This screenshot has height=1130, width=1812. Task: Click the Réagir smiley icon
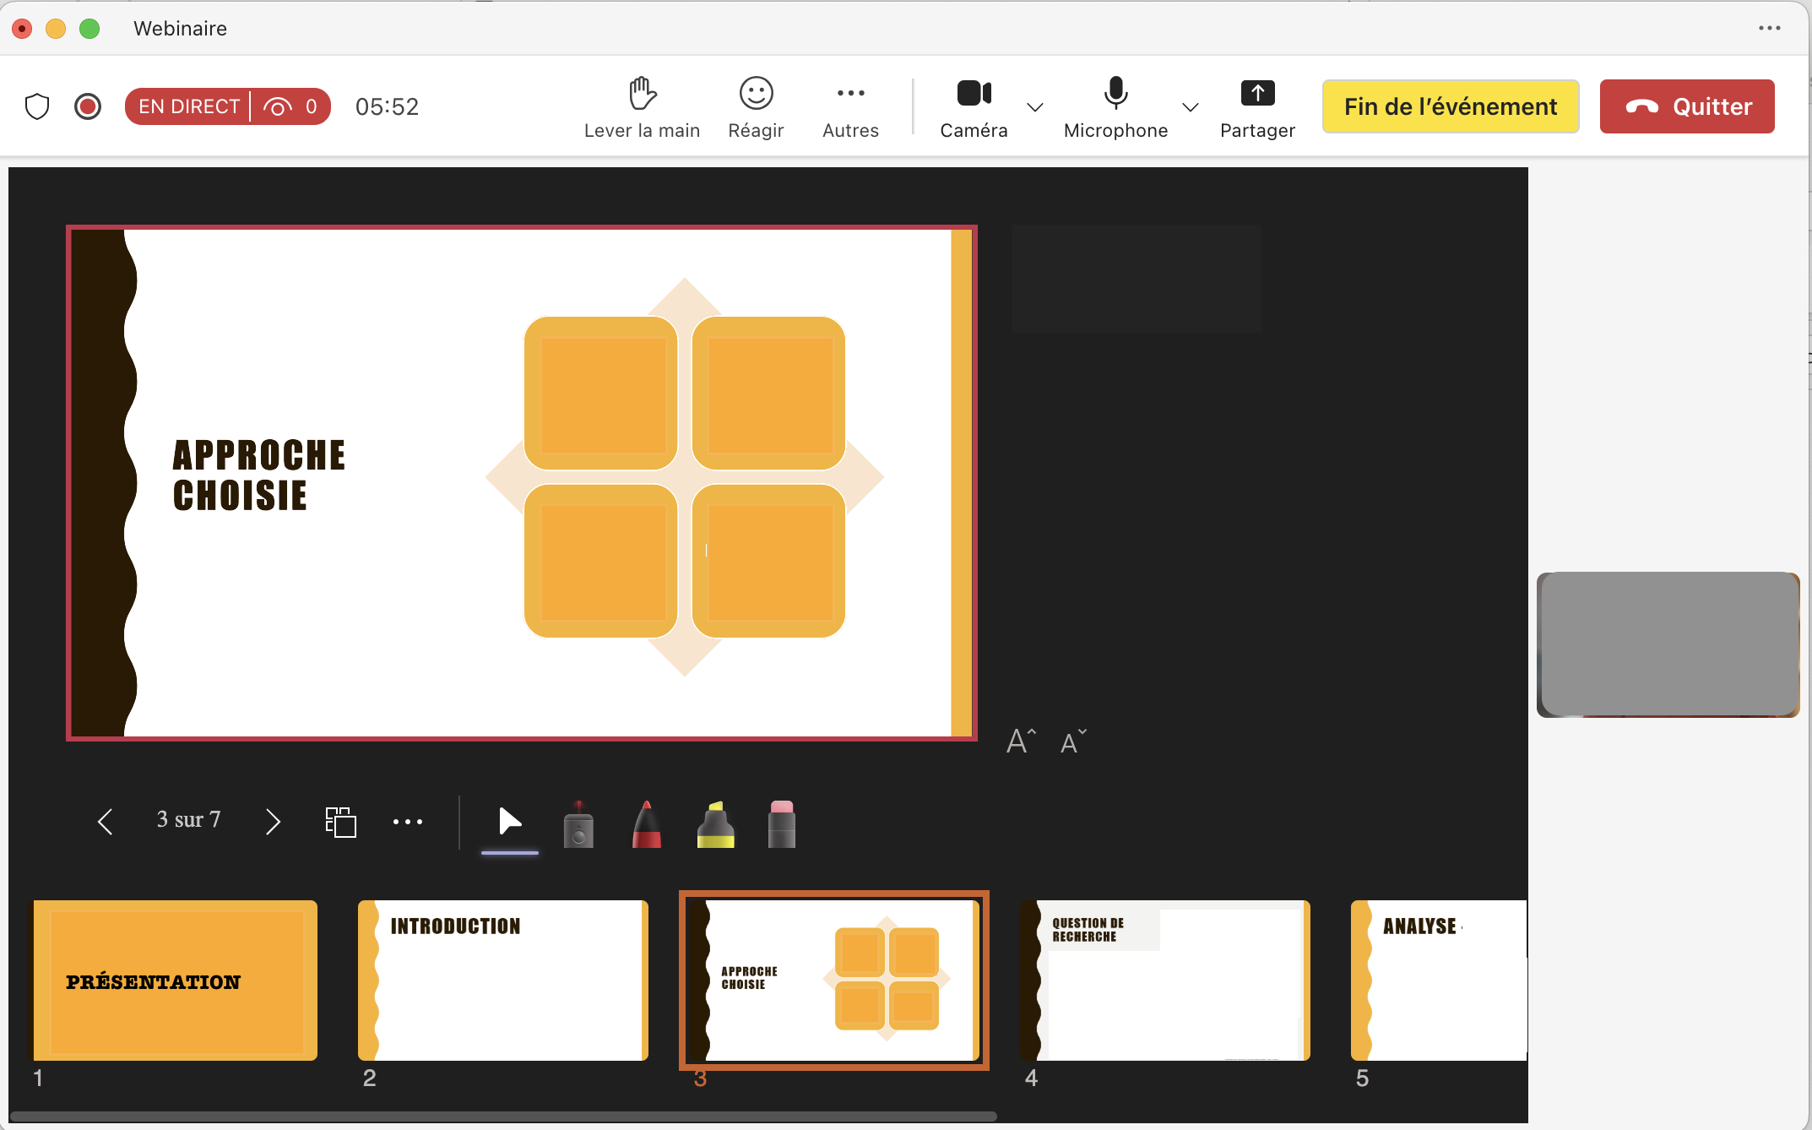point(756,94)
